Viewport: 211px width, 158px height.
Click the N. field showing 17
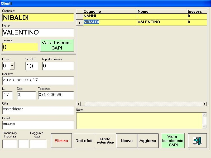coord(8,95)
